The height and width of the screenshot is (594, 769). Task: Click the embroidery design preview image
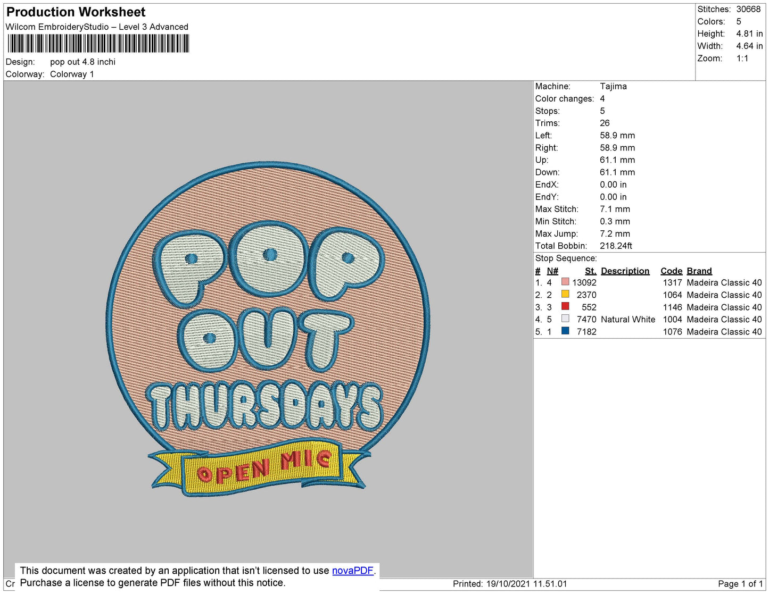(x=268, y=330)
